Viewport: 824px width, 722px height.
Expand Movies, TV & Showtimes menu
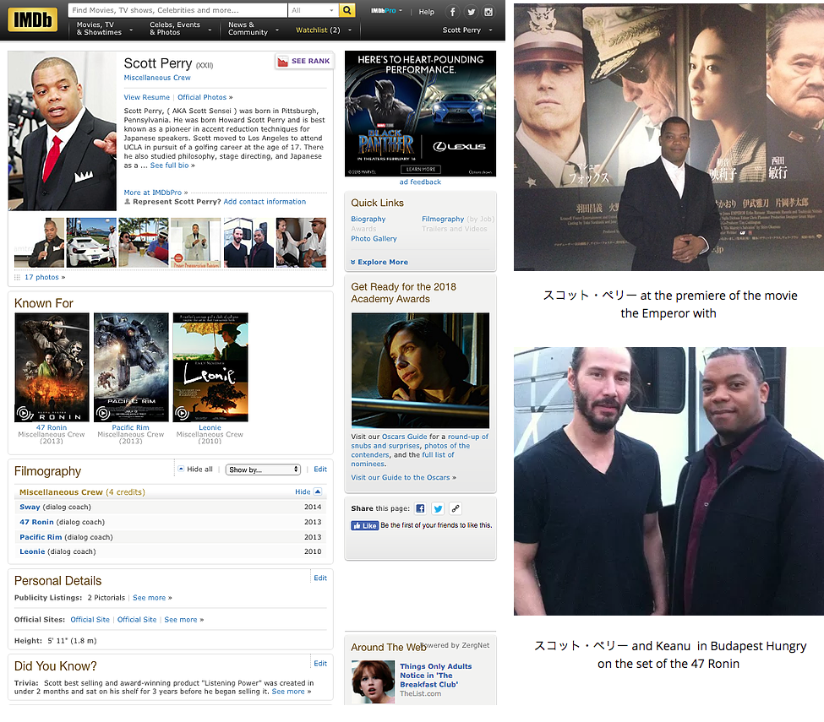(x=104, y=29)
